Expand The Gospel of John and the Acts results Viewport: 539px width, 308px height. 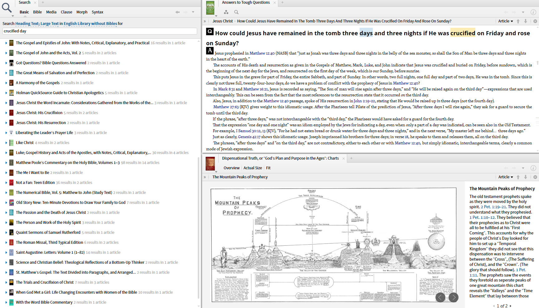point(6,53)
